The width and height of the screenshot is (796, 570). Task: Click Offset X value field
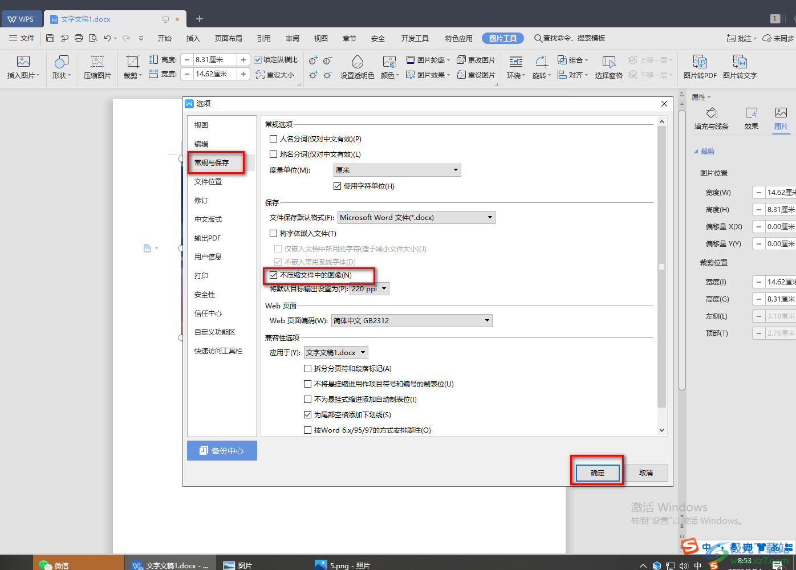click(781, 226)
